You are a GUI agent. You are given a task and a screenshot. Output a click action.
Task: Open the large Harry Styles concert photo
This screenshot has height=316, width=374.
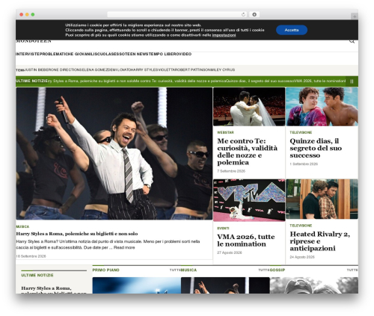coord(114,153)
